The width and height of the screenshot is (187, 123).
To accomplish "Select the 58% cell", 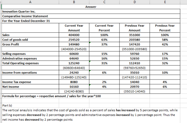I will (x=165, y=39).
